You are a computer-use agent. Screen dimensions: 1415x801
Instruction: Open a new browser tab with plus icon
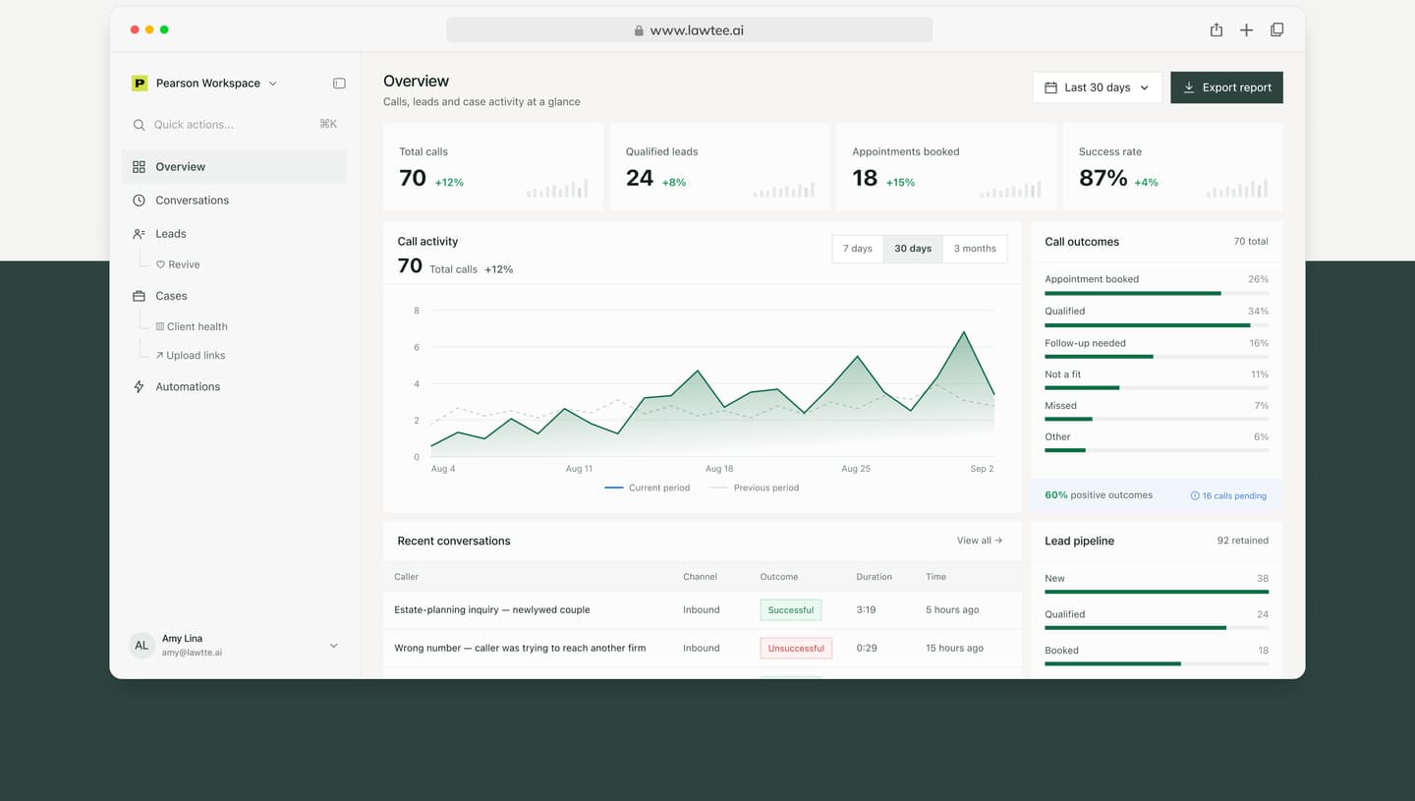tap(1246, 29)
